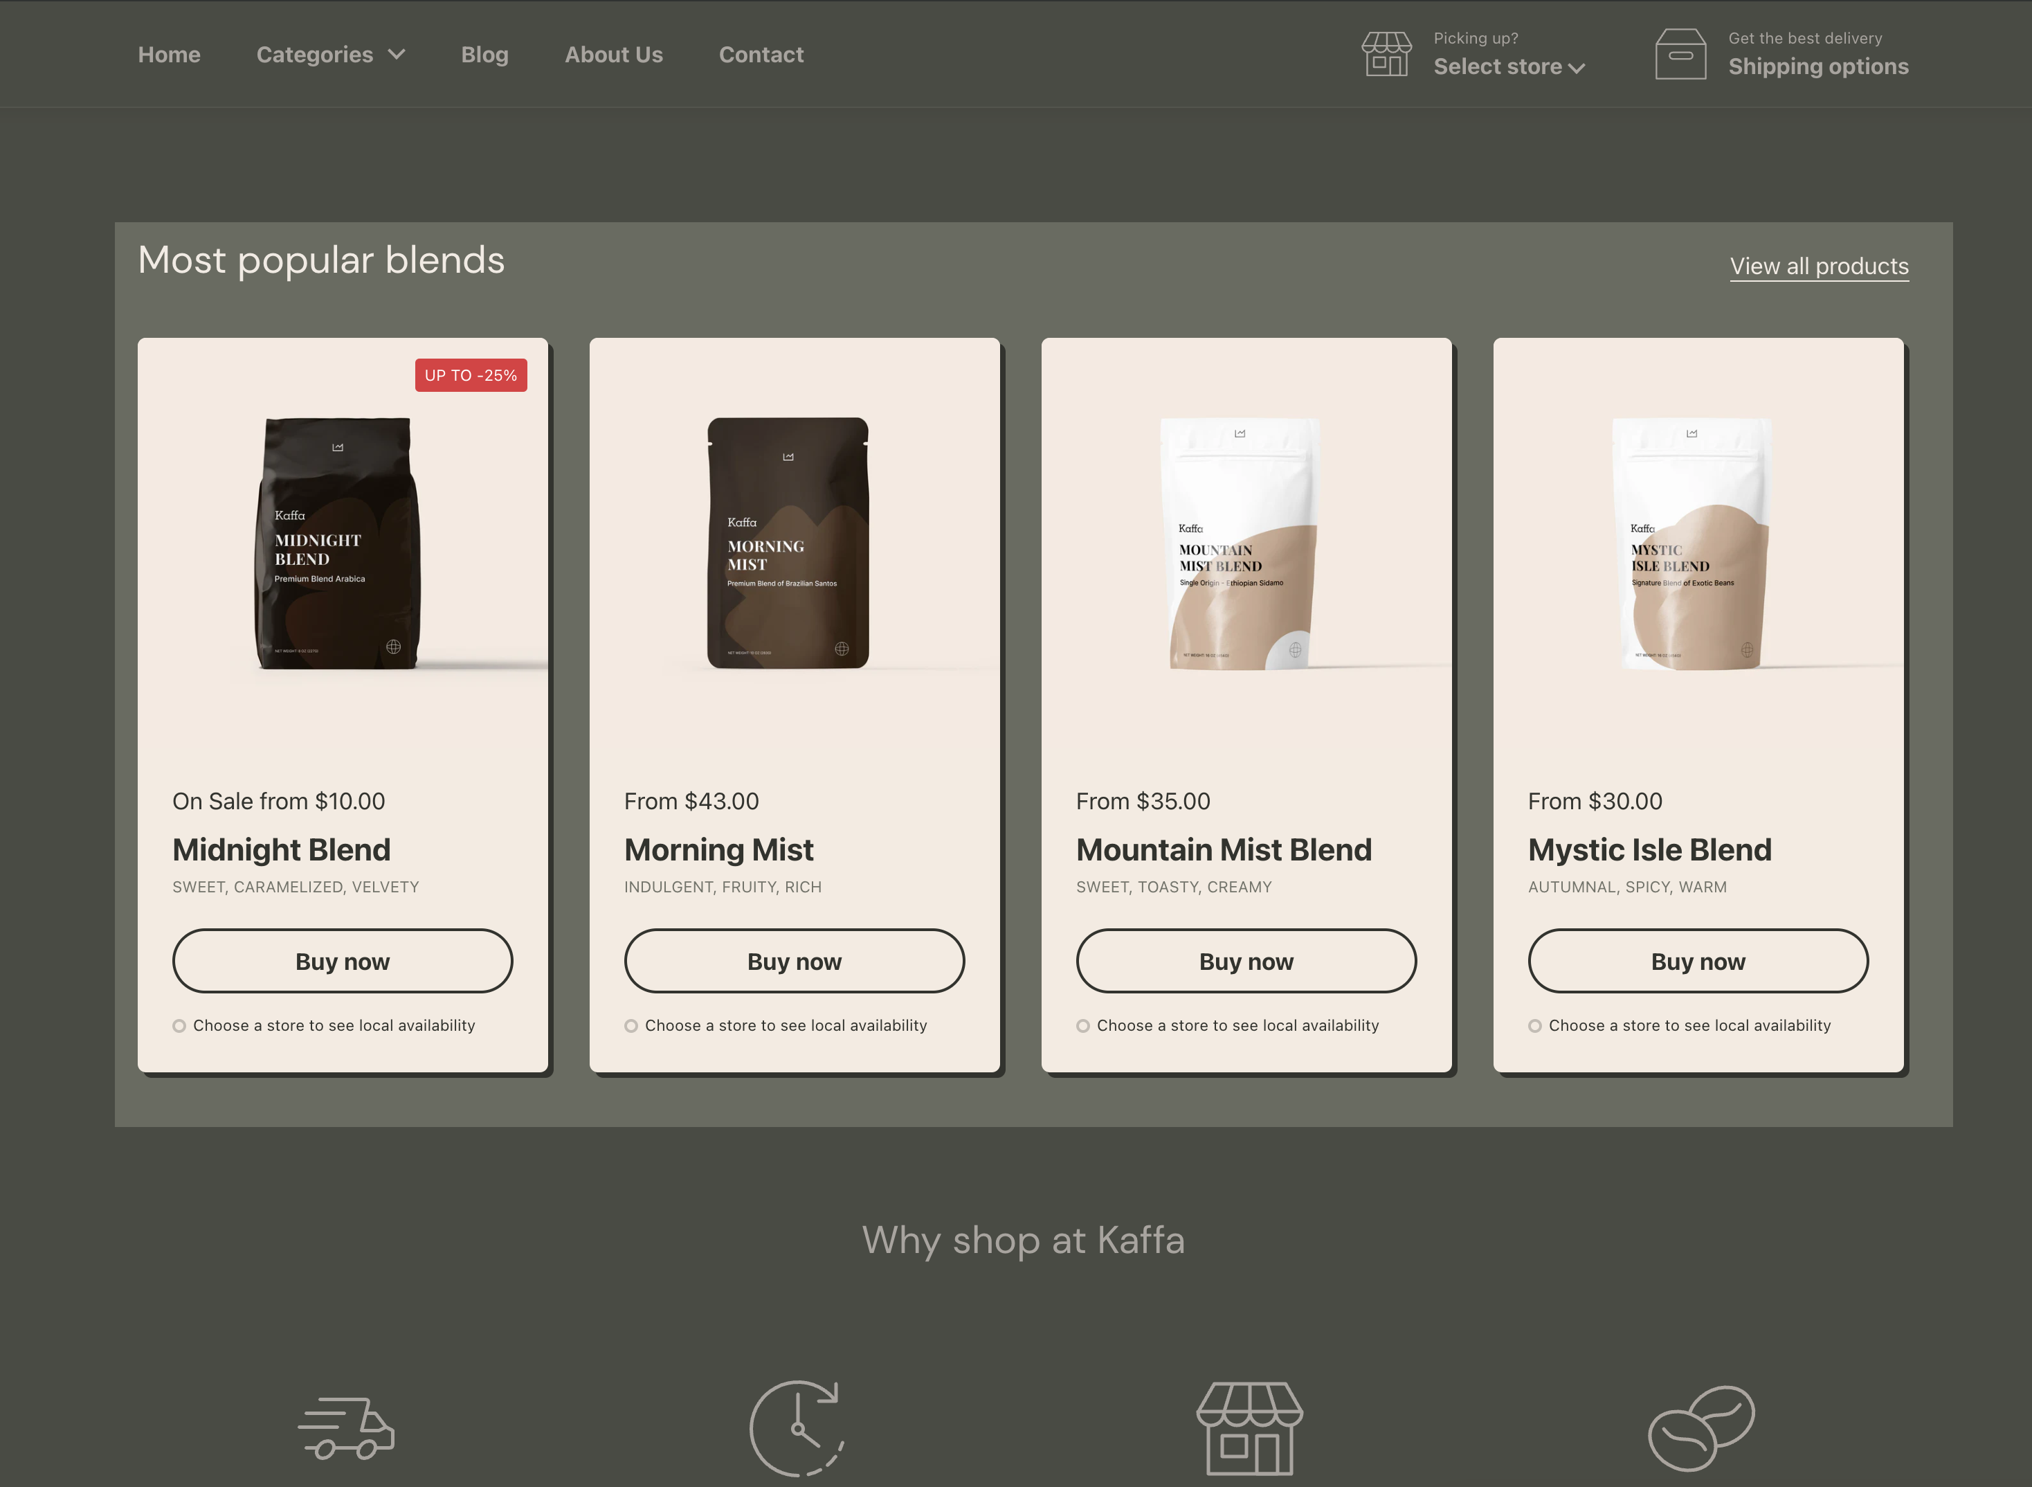Image resolution: width=2032 pixels, height=1487 pixels.
Task: Click Shipping options in the header
Action: (1818, 66)
